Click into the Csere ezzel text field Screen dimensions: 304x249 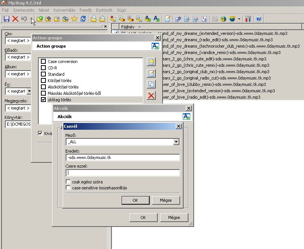tap(123, 173)
